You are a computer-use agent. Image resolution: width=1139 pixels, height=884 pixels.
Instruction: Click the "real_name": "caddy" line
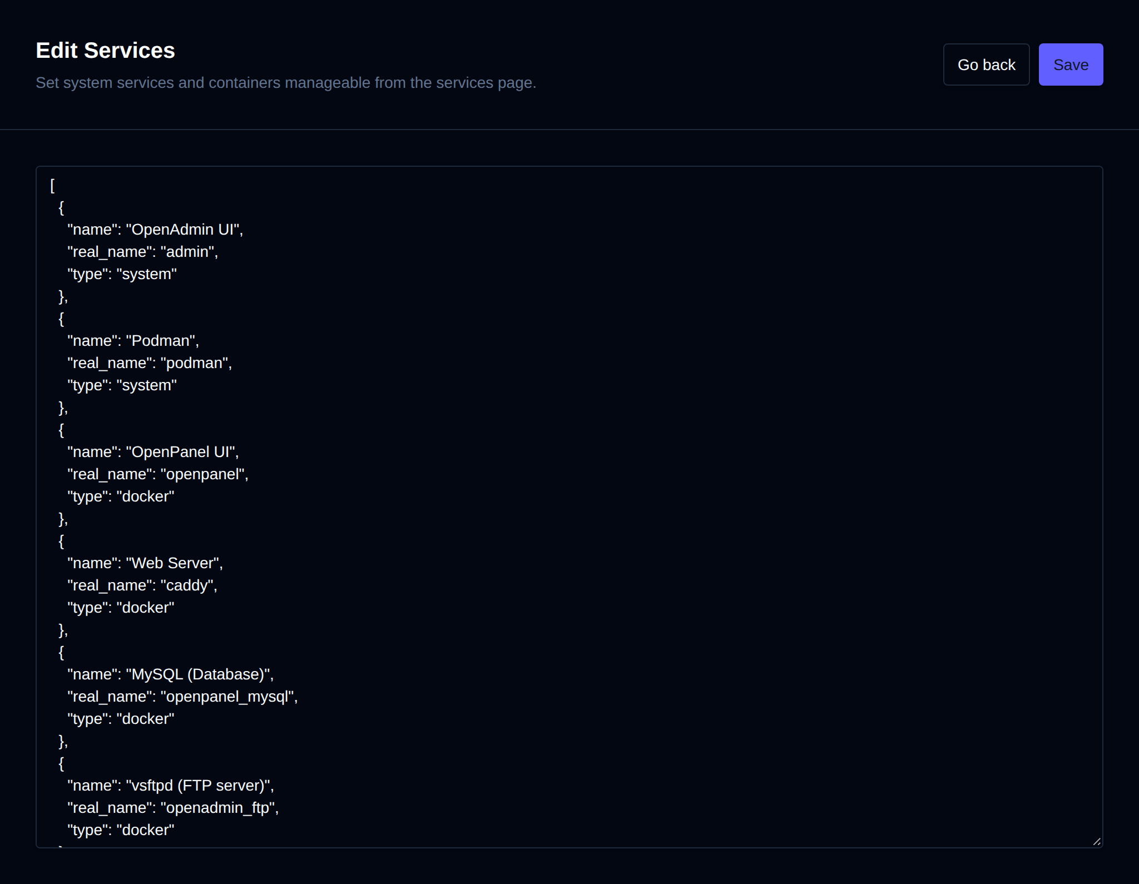click(142, 585)
